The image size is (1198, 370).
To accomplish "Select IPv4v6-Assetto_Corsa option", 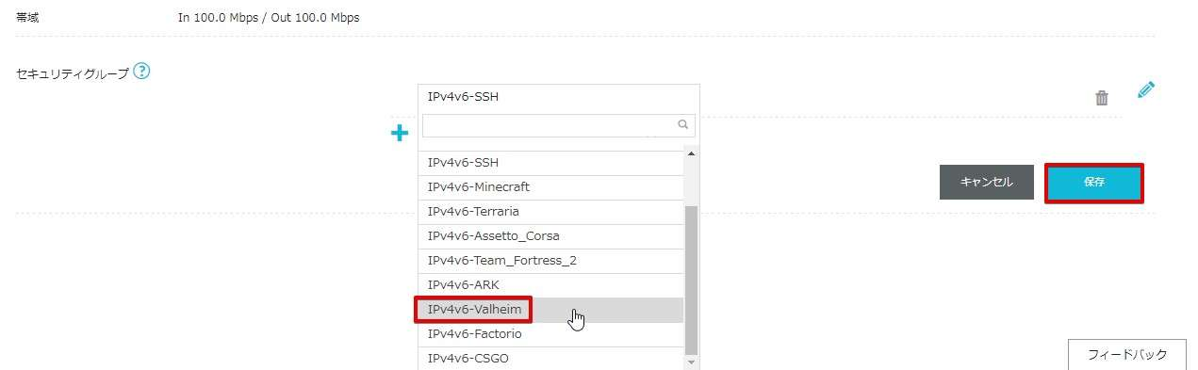I will coord(551,236).
